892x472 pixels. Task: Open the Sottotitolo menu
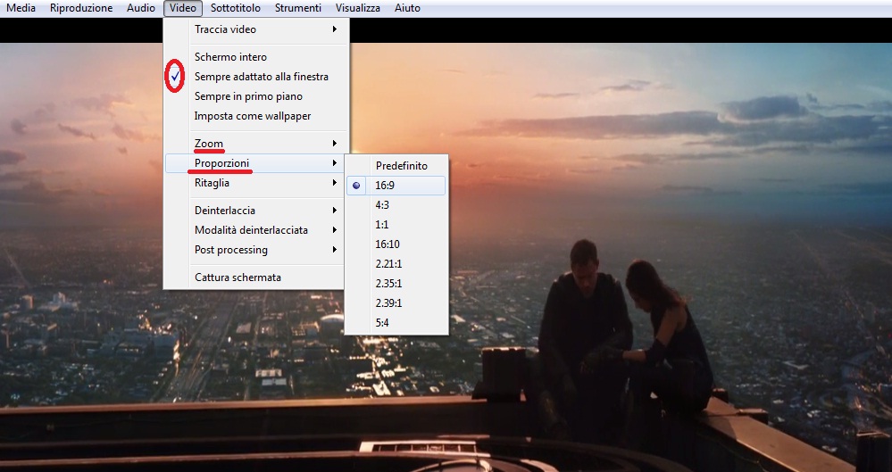coord(238,8)
